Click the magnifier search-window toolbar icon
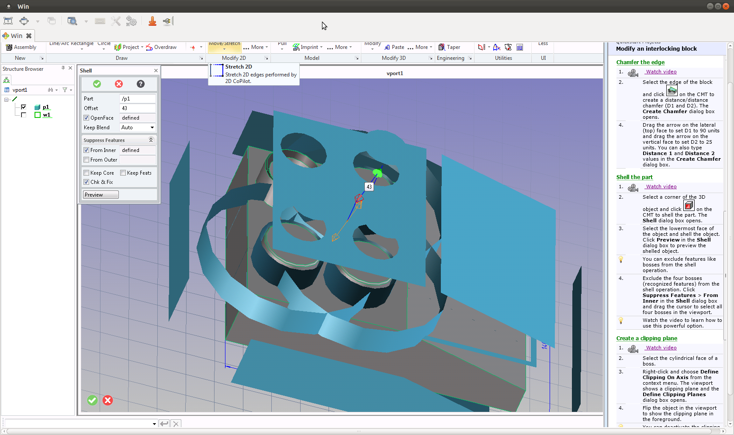 pos(72,21)
